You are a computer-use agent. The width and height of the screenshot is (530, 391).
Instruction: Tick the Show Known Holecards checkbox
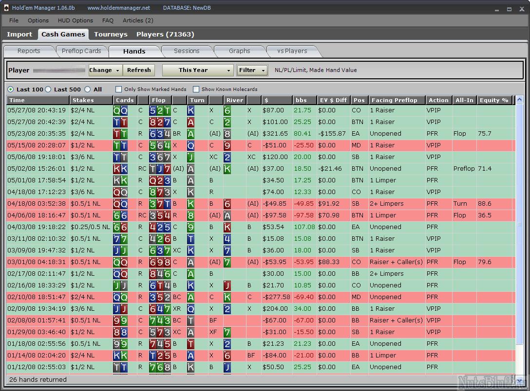[196, 89]
